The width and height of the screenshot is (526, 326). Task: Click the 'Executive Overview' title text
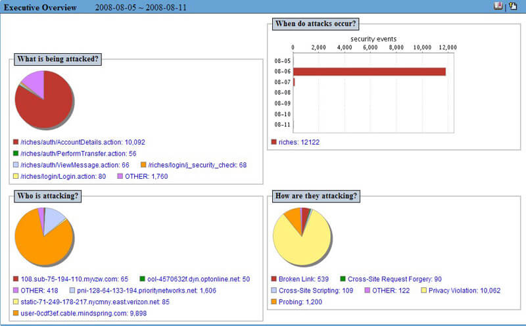tap(40, 7)
